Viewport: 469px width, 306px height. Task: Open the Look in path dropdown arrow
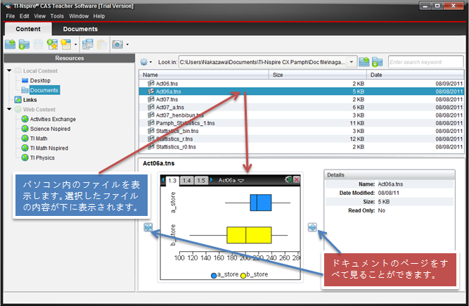[x=352, y=62]
